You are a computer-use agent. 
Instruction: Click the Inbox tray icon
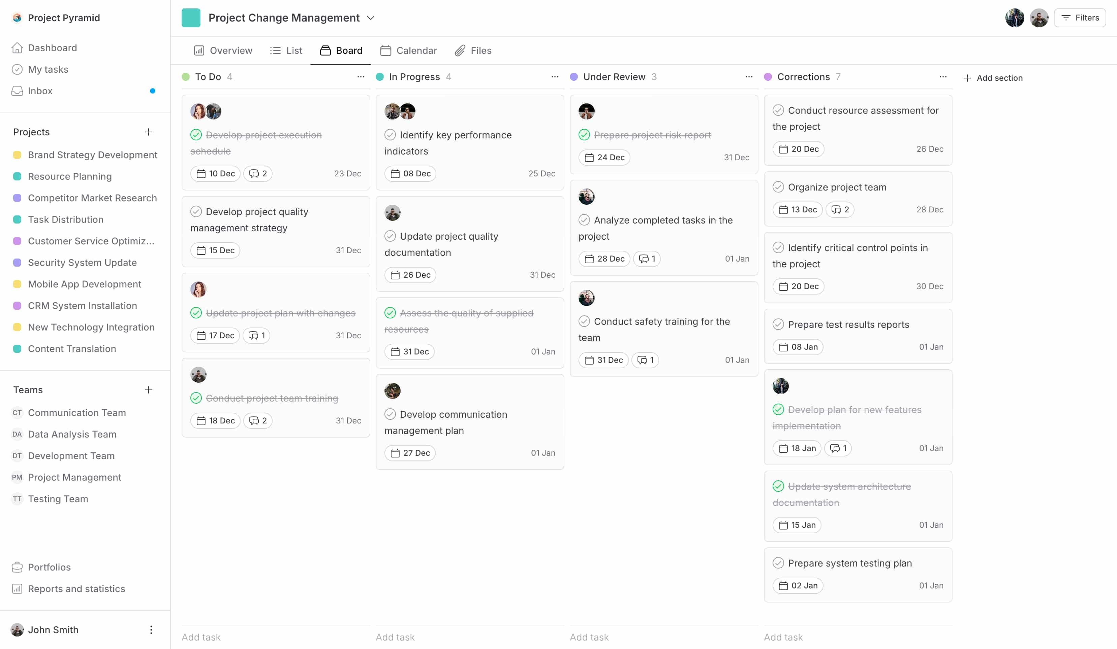pos(17,91)
